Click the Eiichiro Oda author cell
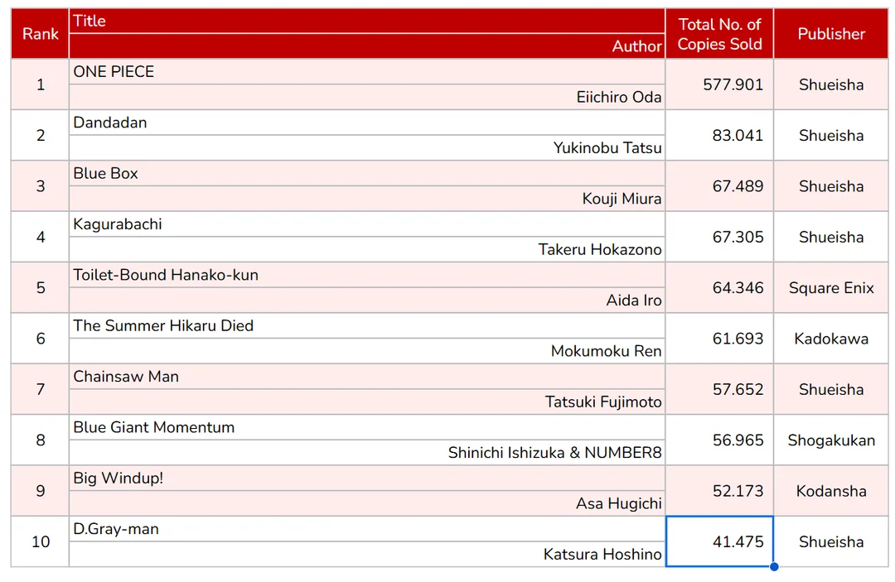This screenshot has width=895, height=582. (x=367, y=97)
